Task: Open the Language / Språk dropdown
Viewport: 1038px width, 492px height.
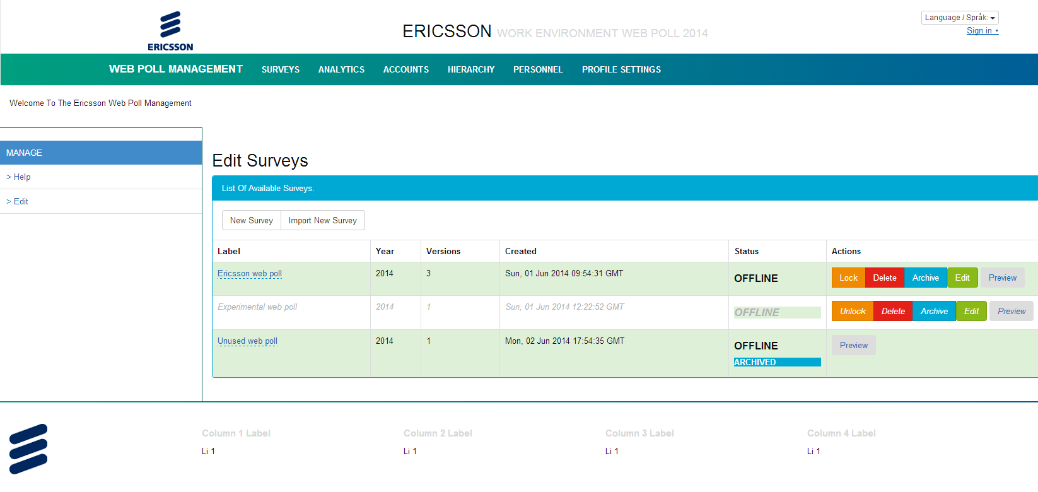Action: 960,18
